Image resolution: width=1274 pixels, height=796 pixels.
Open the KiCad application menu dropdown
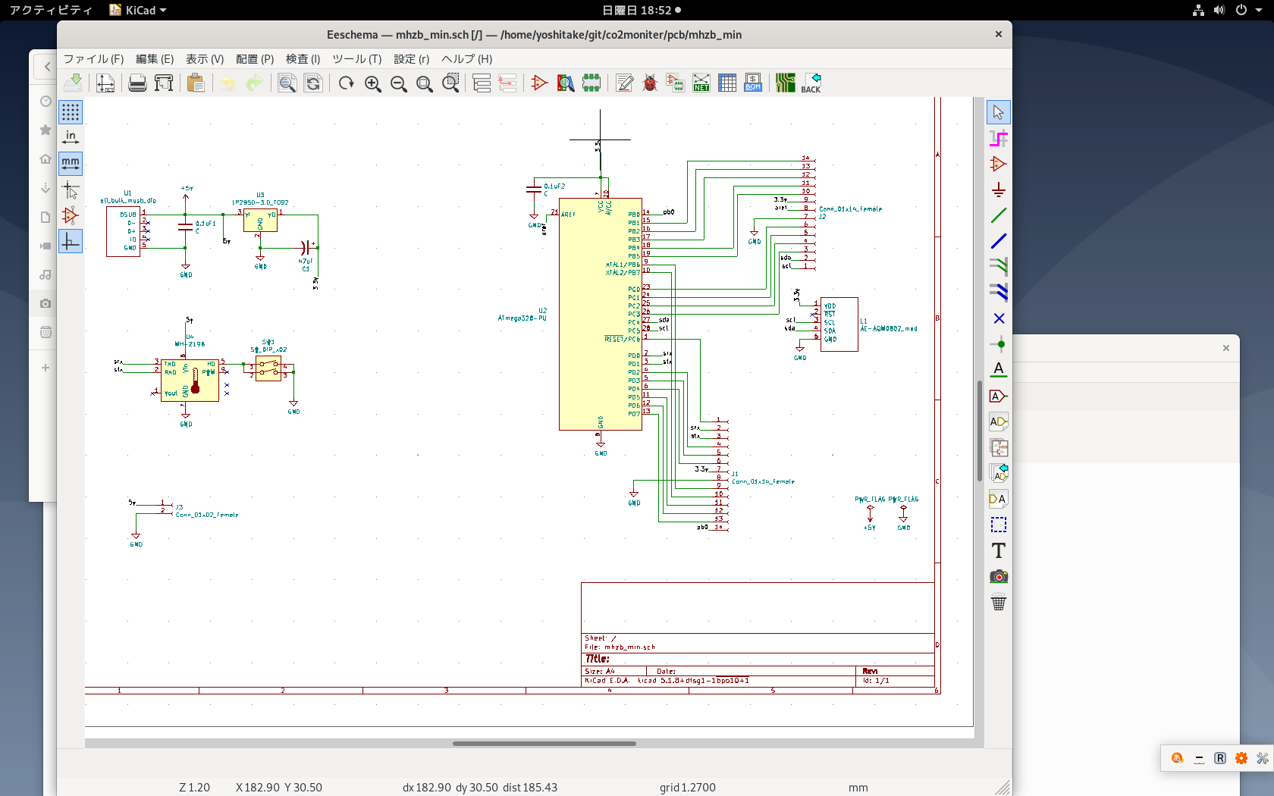tap(138, 10)
